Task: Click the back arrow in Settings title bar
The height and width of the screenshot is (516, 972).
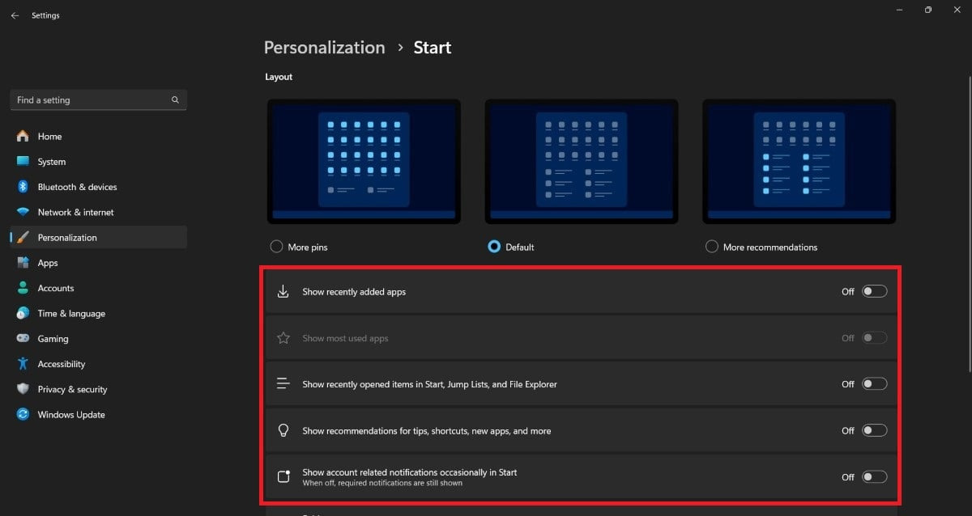Action: 15,15
